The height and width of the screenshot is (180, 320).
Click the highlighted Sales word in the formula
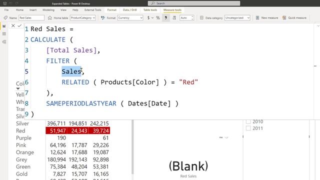click(x=71, y=71)
